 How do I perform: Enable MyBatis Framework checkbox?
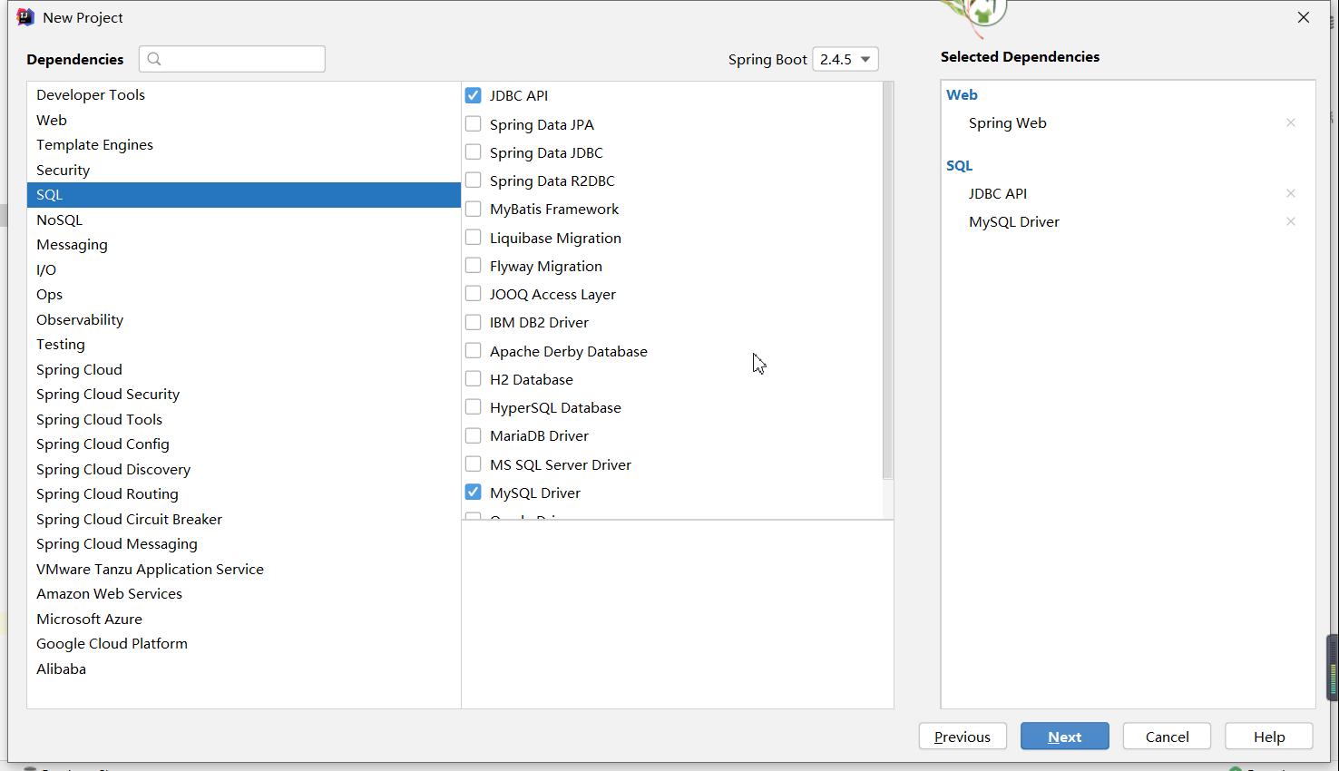(473, 209)
